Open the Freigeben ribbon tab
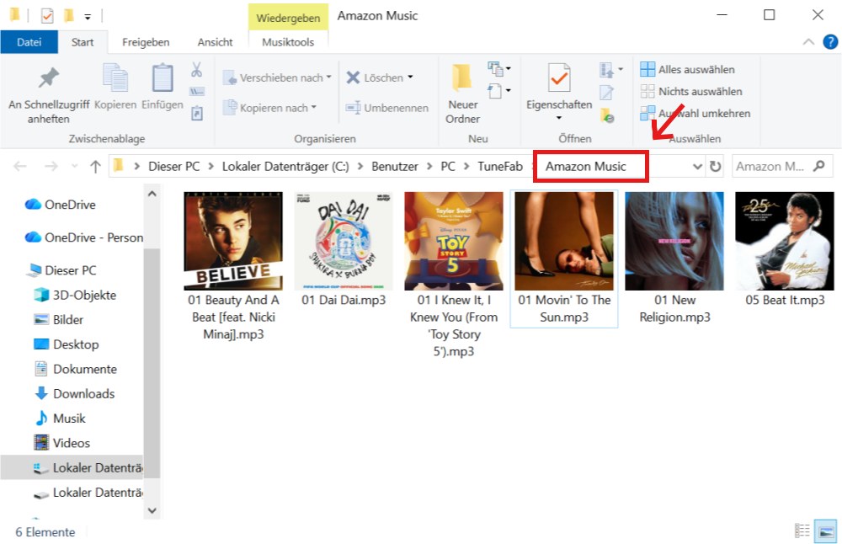The height and width of the screenshot is (544, 842). point(146,42)
